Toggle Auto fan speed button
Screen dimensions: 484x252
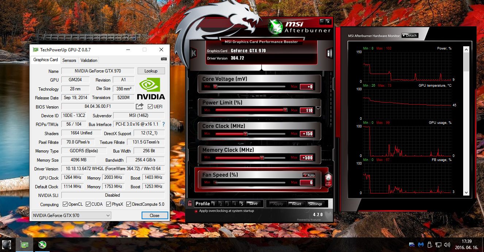tap(309, 175)
